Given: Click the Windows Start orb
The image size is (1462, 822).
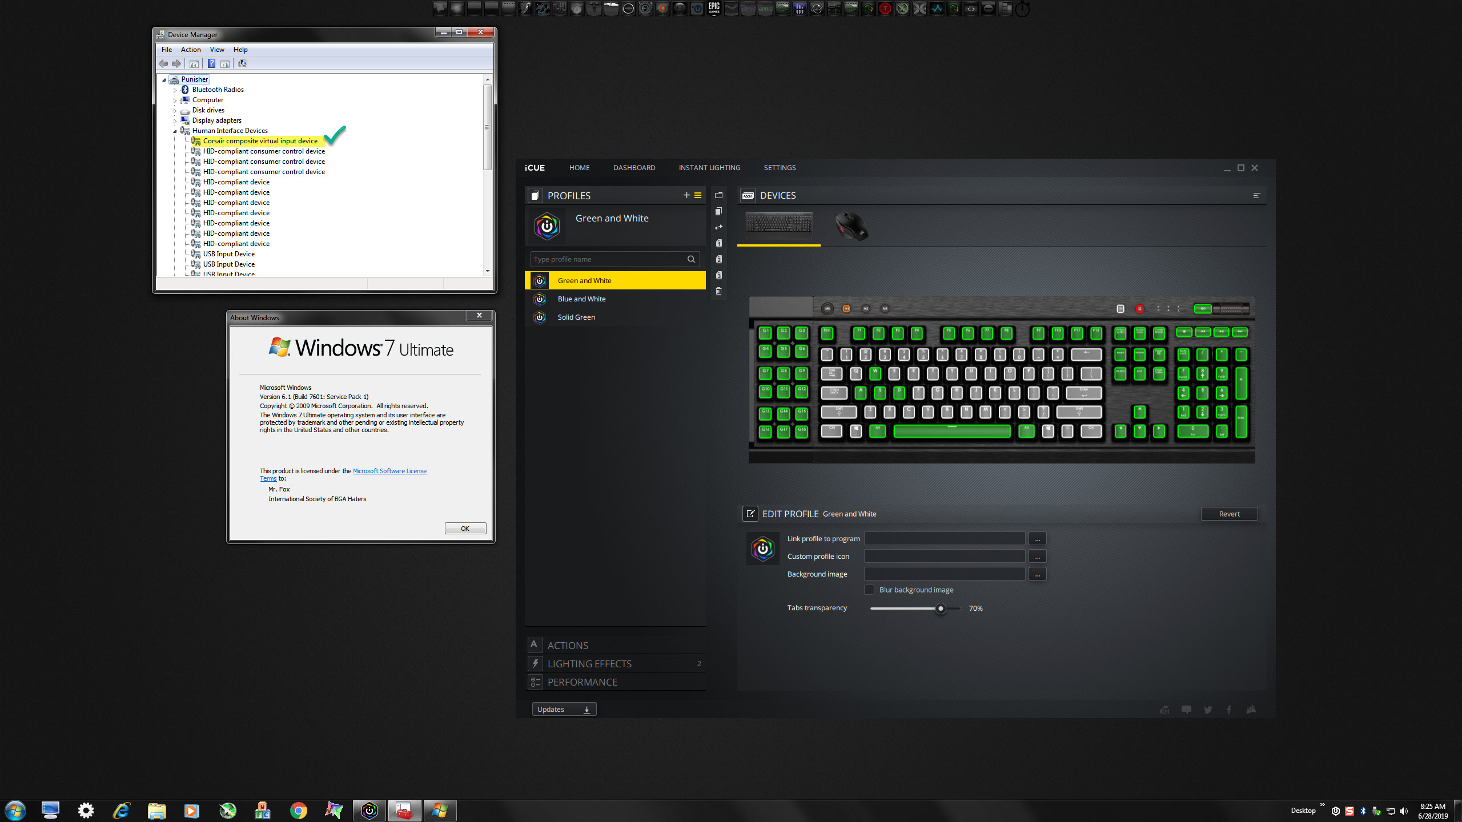Looking at the screenshot, I should pyautogui.click(x=15, y=811).
